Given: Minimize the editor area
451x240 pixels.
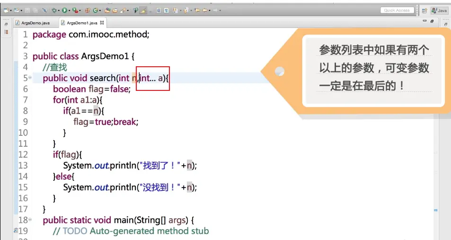Looking at the screenshot, I should pos(424,21).
